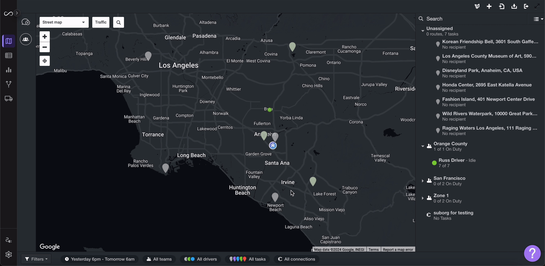This screenshot has height=266, width=545.
Task: Click the Onfleet infinity logo
Action: pos(8,14)
